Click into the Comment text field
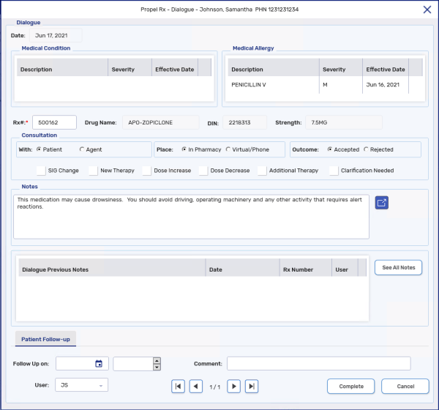 (x=318, y=364)
